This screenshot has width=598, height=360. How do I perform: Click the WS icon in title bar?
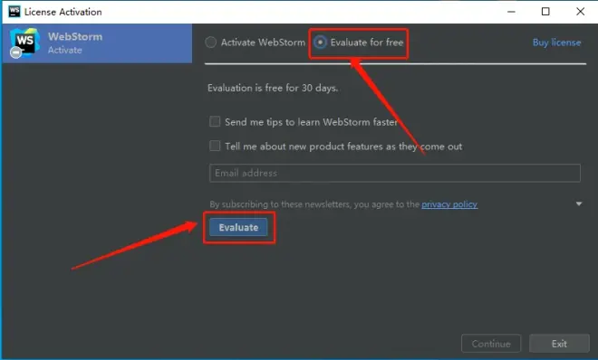14,12
